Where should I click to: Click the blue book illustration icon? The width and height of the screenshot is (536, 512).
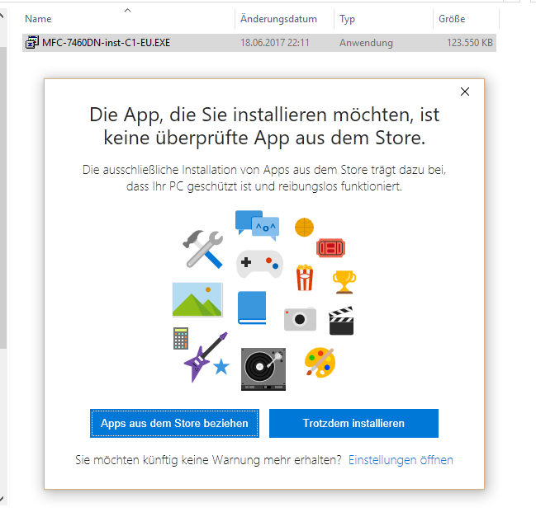pos(252,308)
